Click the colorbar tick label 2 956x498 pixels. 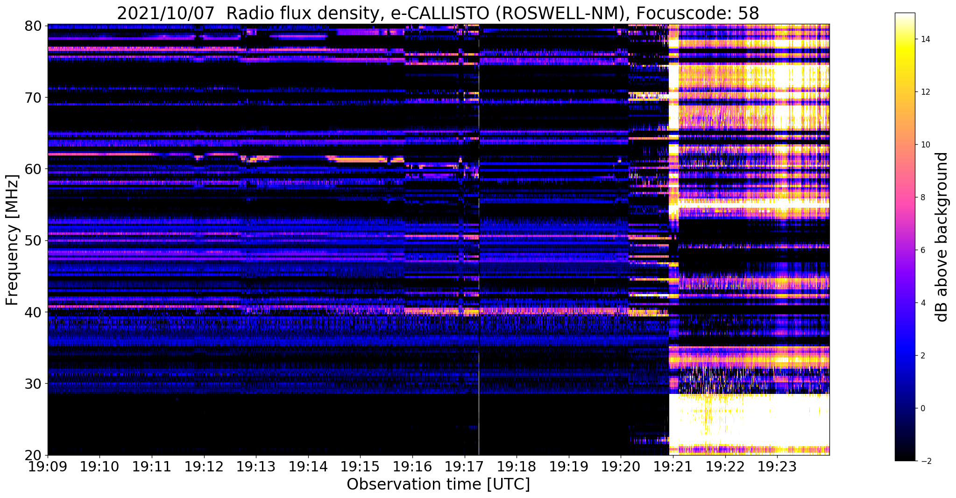pos(922,356)
